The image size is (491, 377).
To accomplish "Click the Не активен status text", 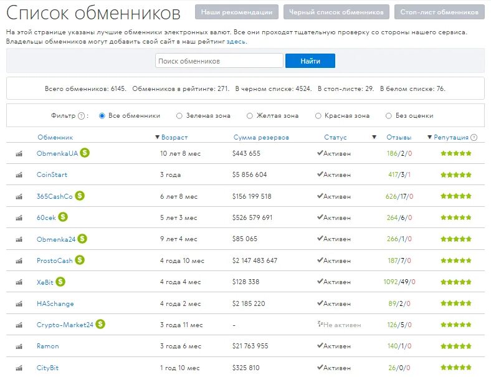I will point(342,325).
